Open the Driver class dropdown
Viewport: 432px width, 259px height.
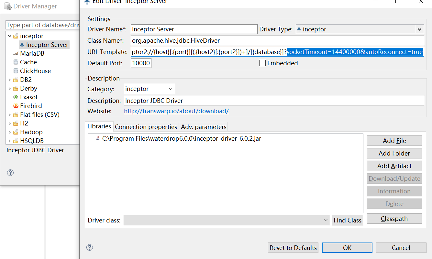[326, 220]
